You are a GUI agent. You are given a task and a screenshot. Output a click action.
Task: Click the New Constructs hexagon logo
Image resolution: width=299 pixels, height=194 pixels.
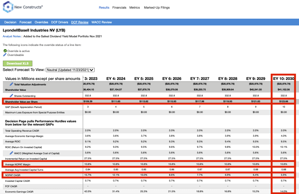pos(8,7)
